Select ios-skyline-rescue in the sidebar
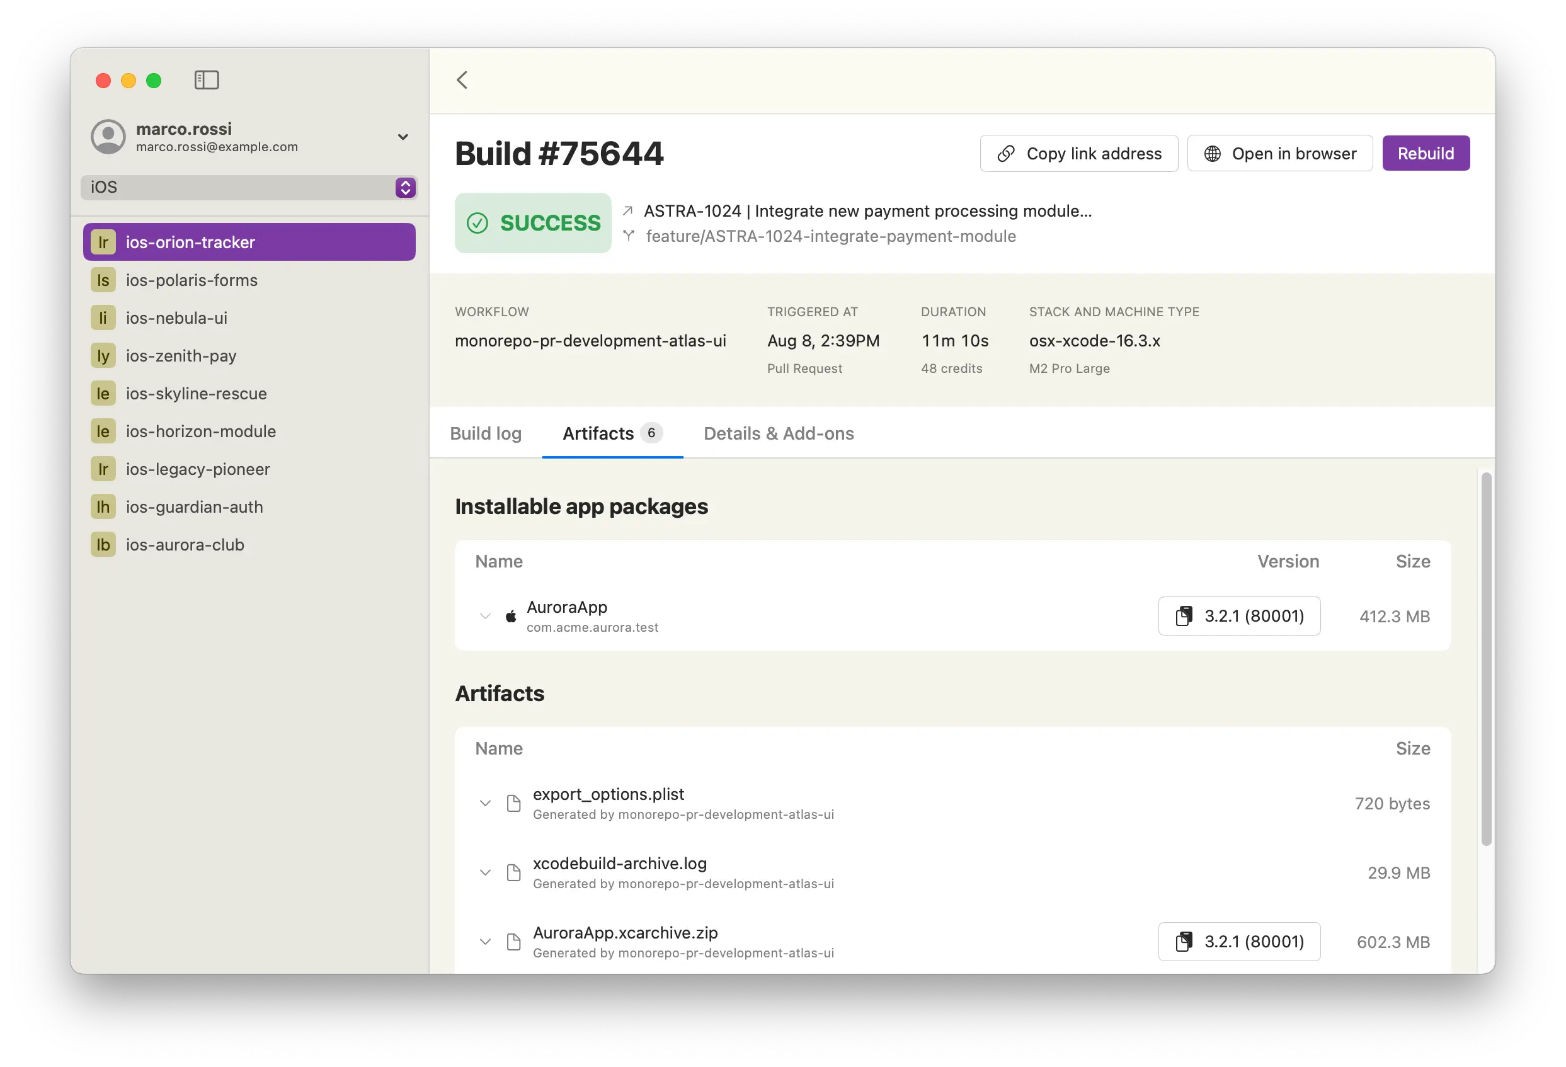Viewport: 1566px width, 1067px height. (249, 394)
